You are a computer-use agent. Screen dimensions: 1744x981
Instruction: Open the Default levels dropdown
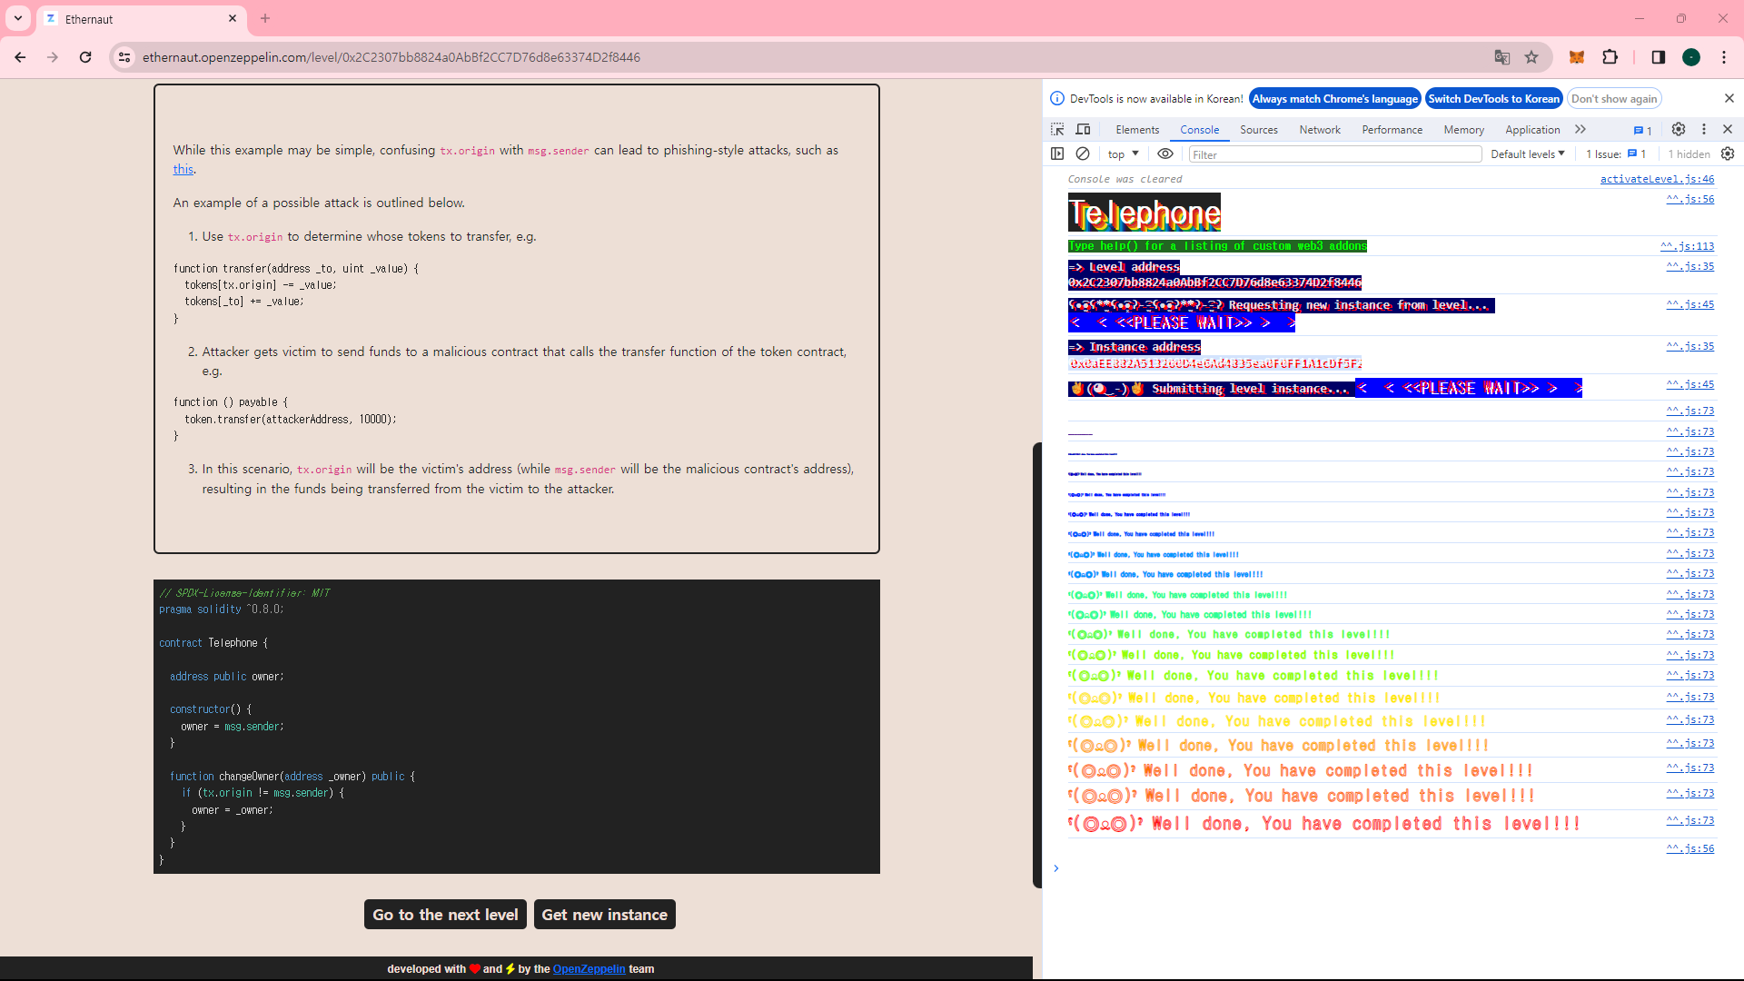click(x=1528, y=154)
